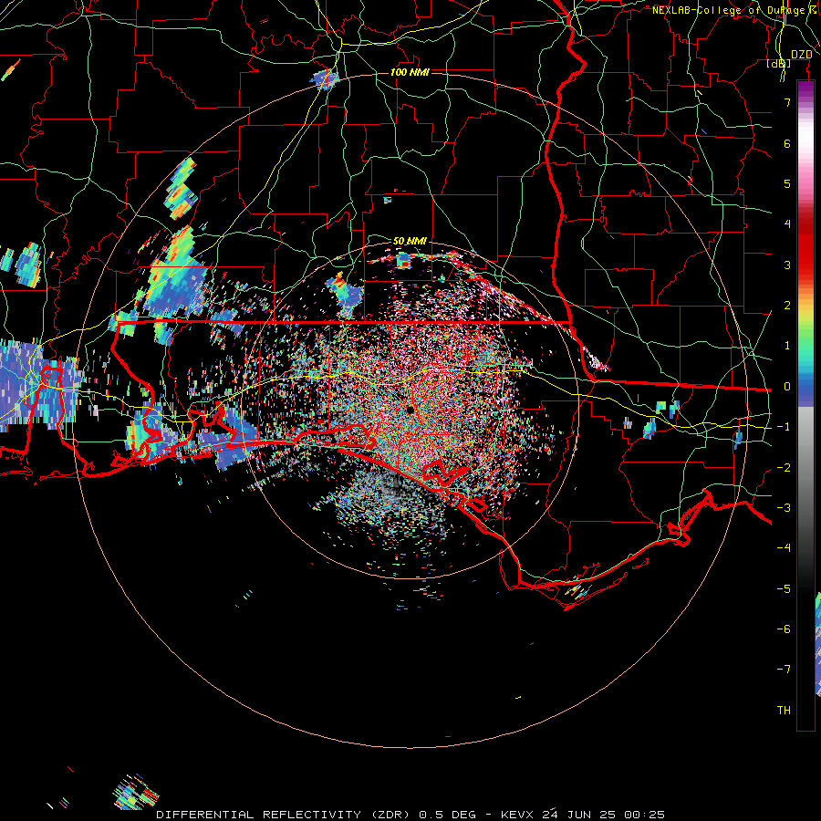The image size is (821, 821).
Task: Click the 6 dB tick on the scale
Action: (787, 143)
